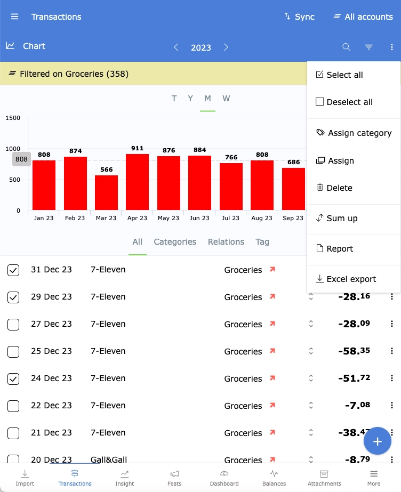Screen dimensions: 401x492
Task: Open the All accounts selector
Action: pos(363,17)
